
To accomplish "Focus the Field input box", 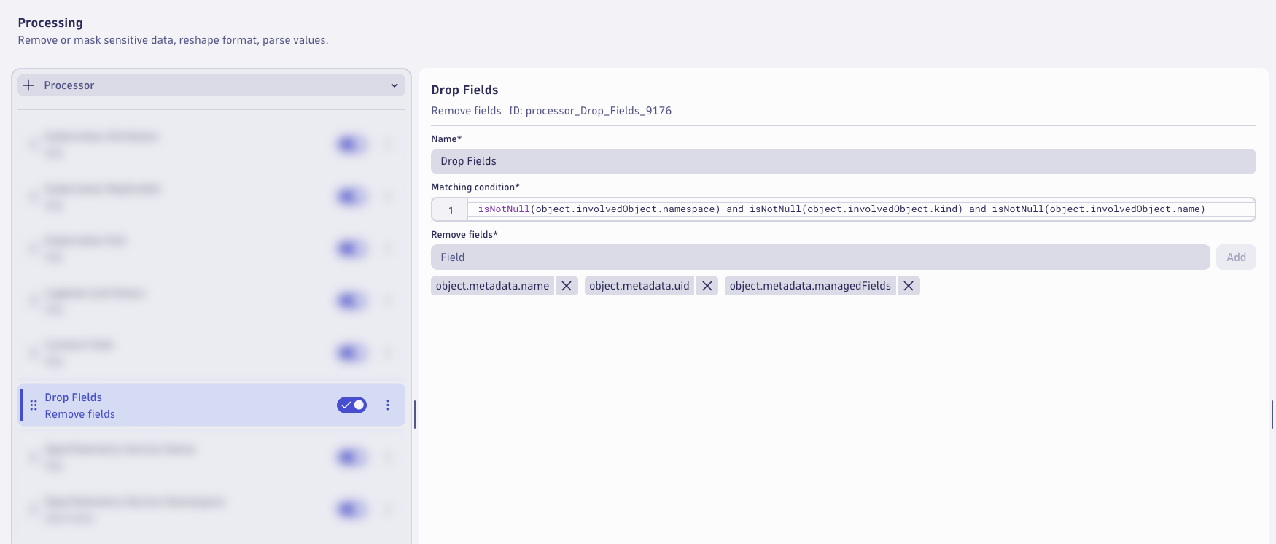I will 820,257.
